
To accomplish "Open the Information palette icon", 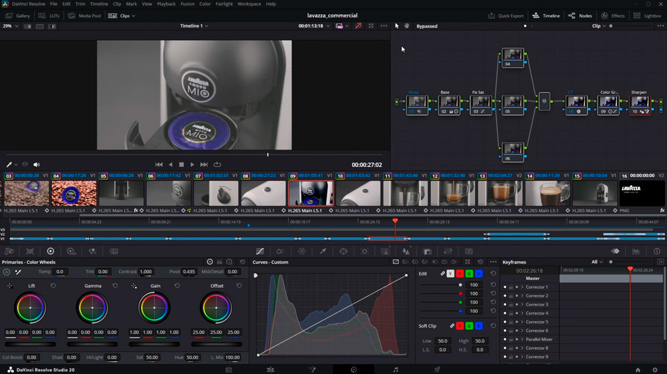I will tap(657, 251).
